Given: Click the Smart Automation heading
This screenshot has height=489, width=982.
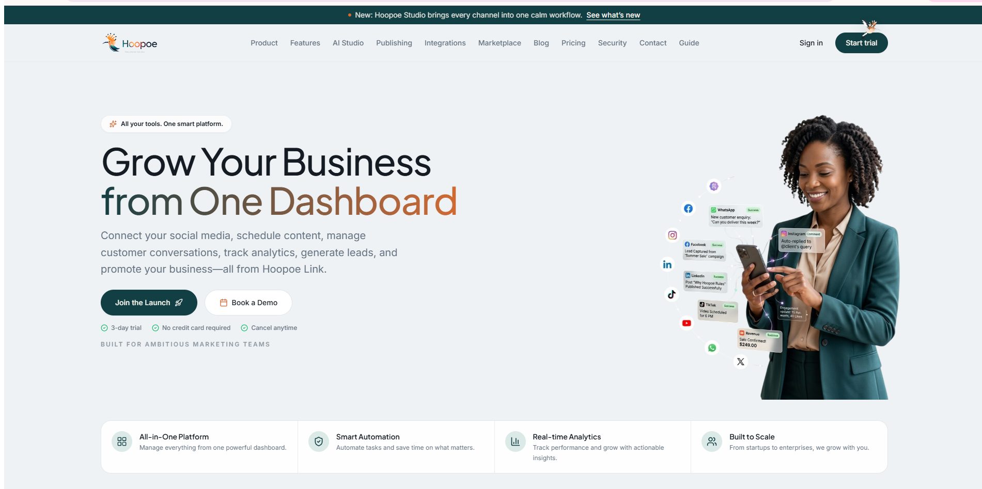Looking at the screenshot, I should coord(368,437).
